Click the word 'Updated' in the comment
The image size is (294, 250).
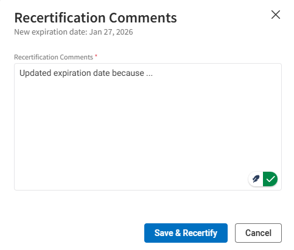pyautogui.click(x=35, y=73)
